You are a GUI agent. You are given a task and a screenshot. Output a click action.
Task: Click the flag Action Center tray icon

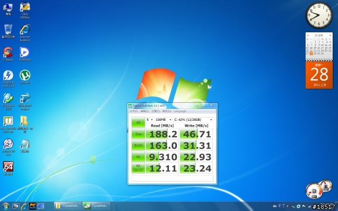304,206
